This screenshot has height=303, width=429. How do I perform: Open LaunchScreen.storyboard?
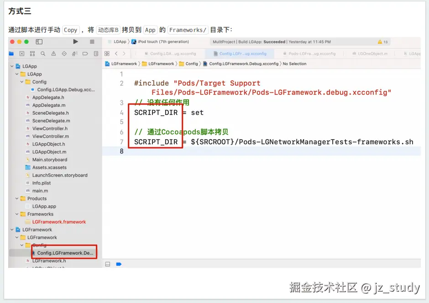[57, 175]
